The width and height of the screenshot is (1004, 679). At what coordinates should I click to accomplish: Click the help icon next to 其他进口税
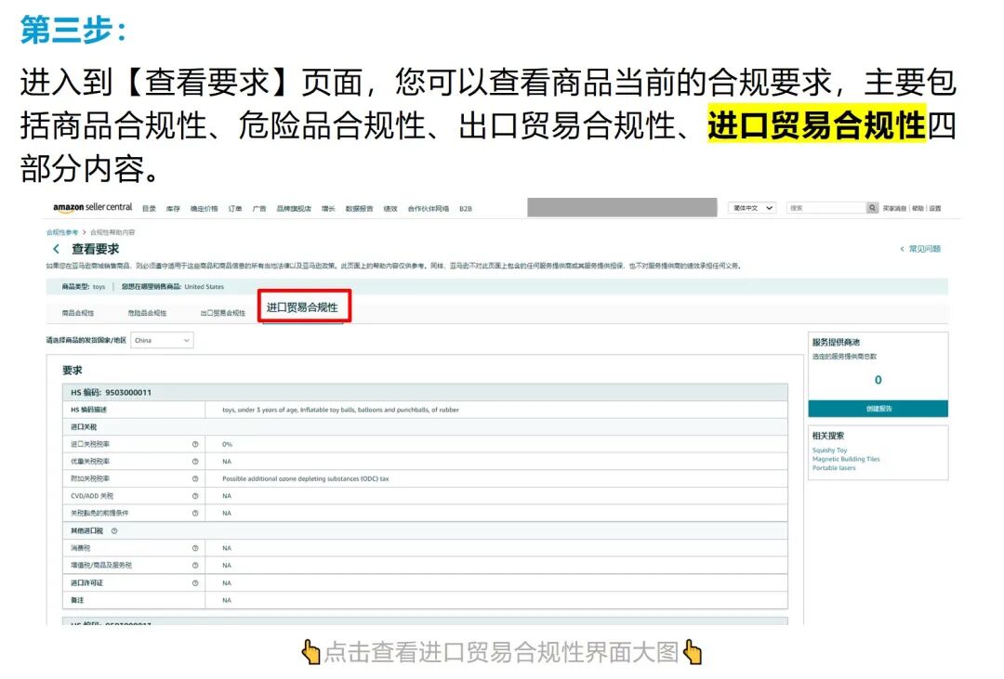114,531
